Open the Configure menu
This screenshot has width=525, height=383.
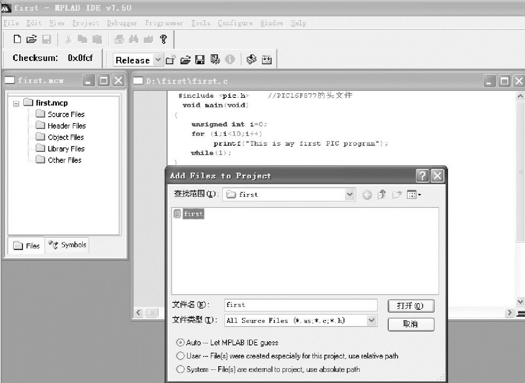pyautogui.click(x=235, y=23)
